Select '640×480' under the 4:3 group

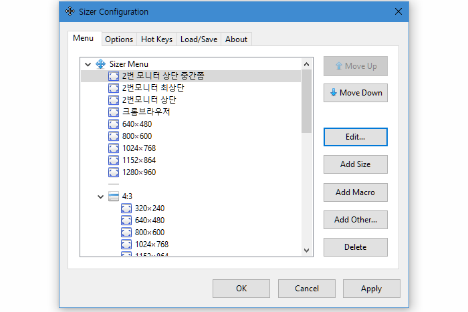tap(150, 220)
